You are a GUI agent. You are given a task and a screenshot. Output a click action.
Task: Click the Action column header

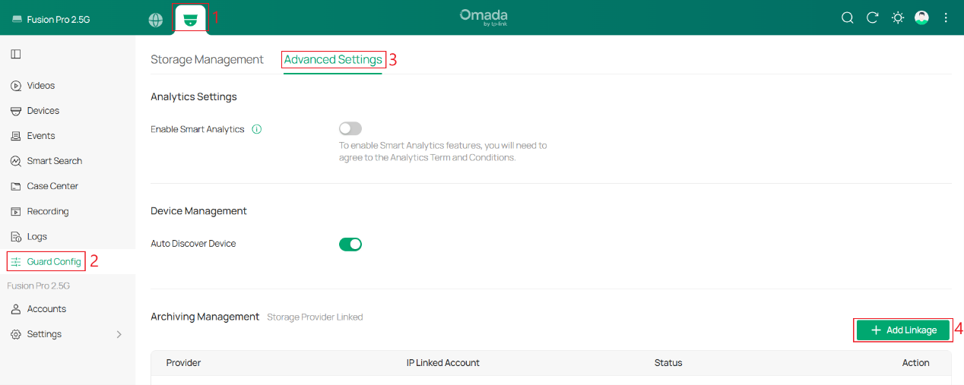point(916,363)
